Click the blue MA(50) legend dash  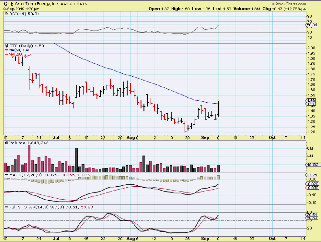[6, 50]
